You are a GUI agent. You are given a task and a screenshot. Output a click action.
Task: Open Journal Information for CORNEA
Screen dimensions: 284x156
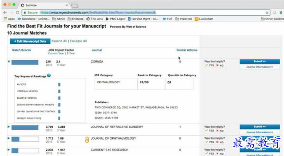pos(260,67)
